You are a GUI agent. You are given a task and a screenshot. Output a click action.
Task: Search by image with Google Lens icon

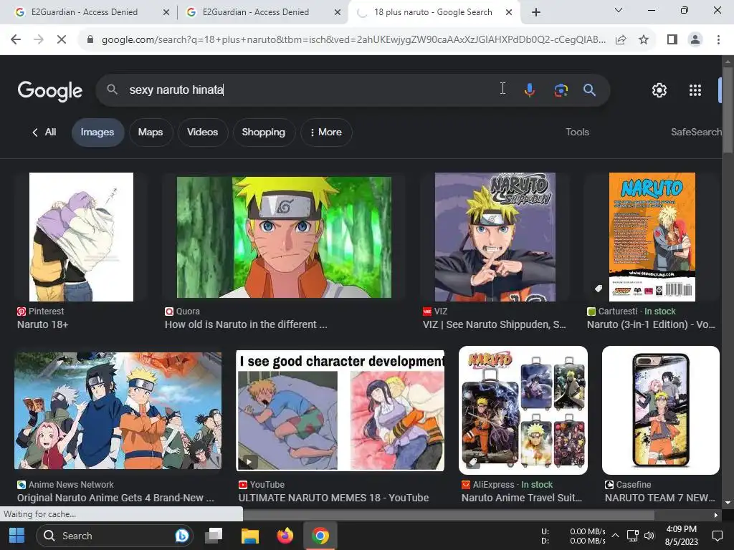pos(561,90)
